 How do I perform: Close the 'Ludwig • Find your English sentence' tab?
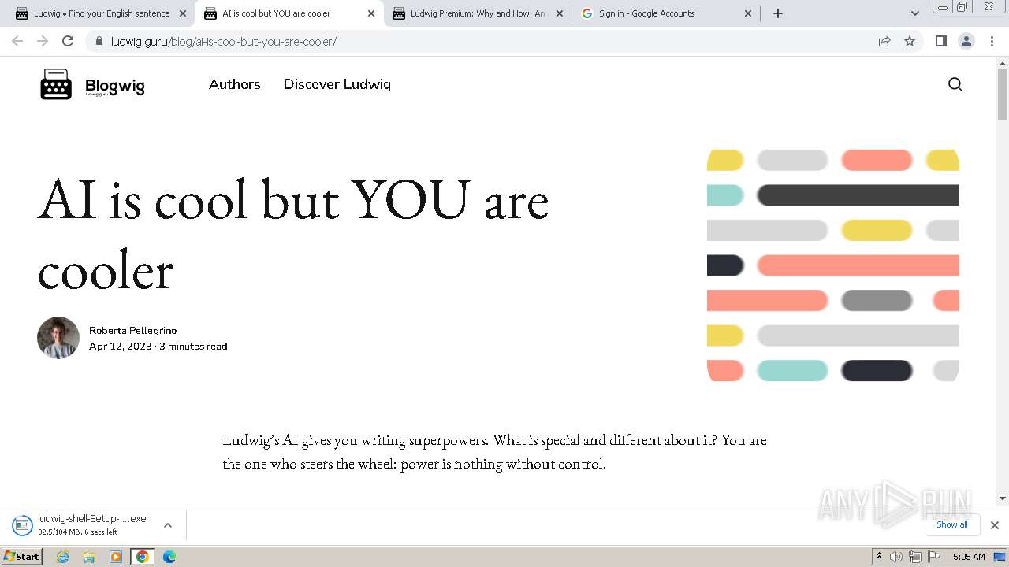click(183, 13)
